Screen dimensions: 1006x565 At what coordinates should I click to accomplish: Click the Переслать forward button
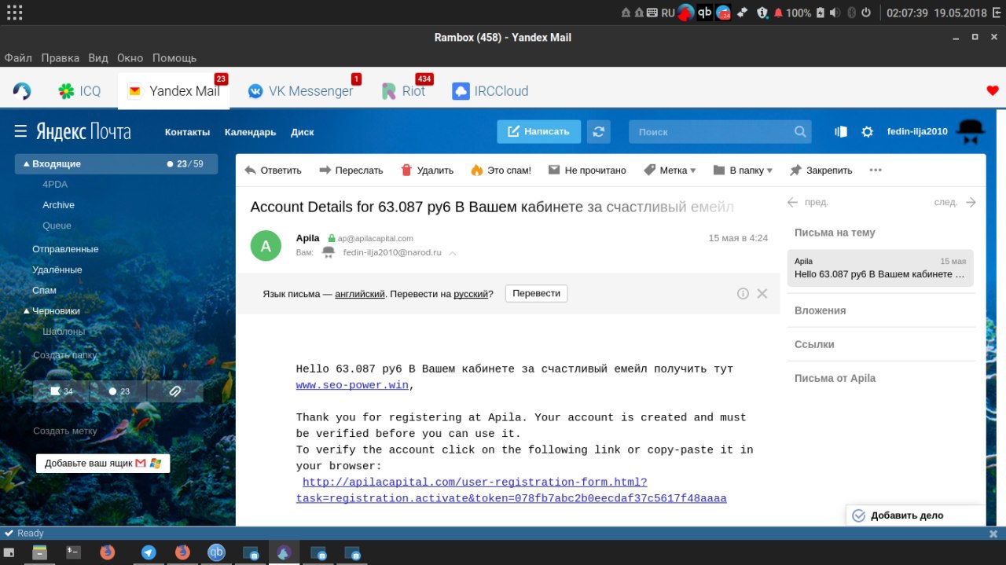[x=351, y=171]
